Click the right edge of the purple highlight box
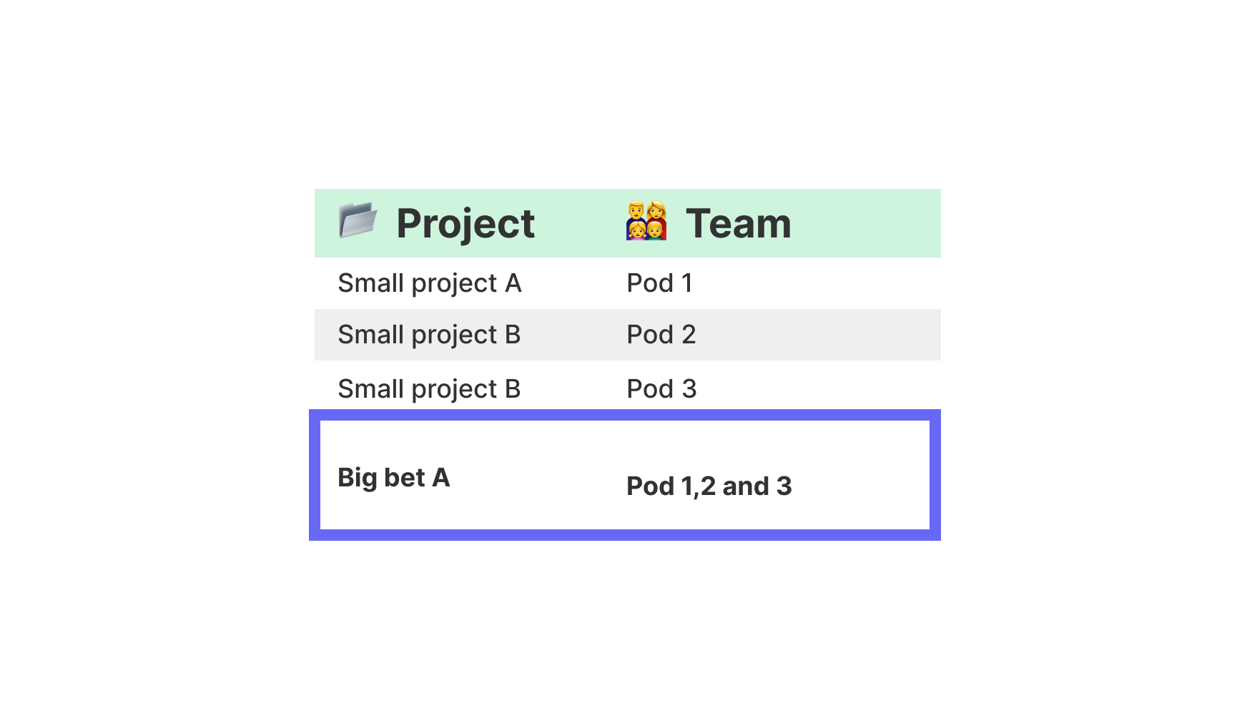The height and width of the screenshot is (701, 1247). point(935,475)
